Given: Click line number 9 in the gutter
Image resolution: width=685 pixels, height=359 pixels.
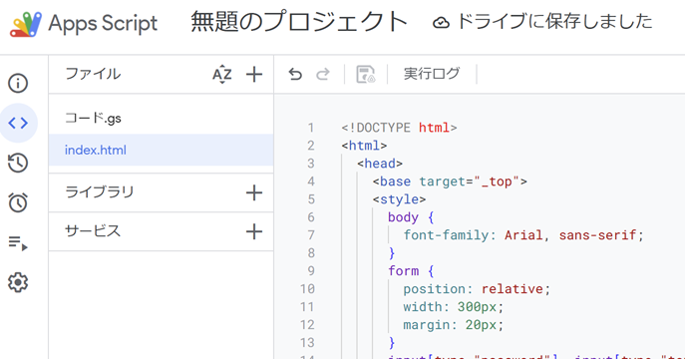Looking at the screenshot, I should tap(311, 271).
